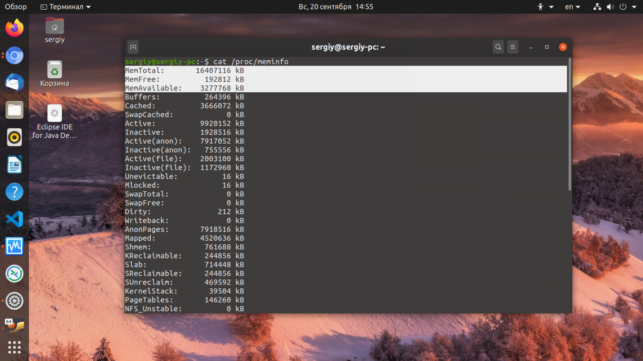Toggle the volume indicator in top bar
This screenshot has height=361, width=643.
click(x=610, y=7)
